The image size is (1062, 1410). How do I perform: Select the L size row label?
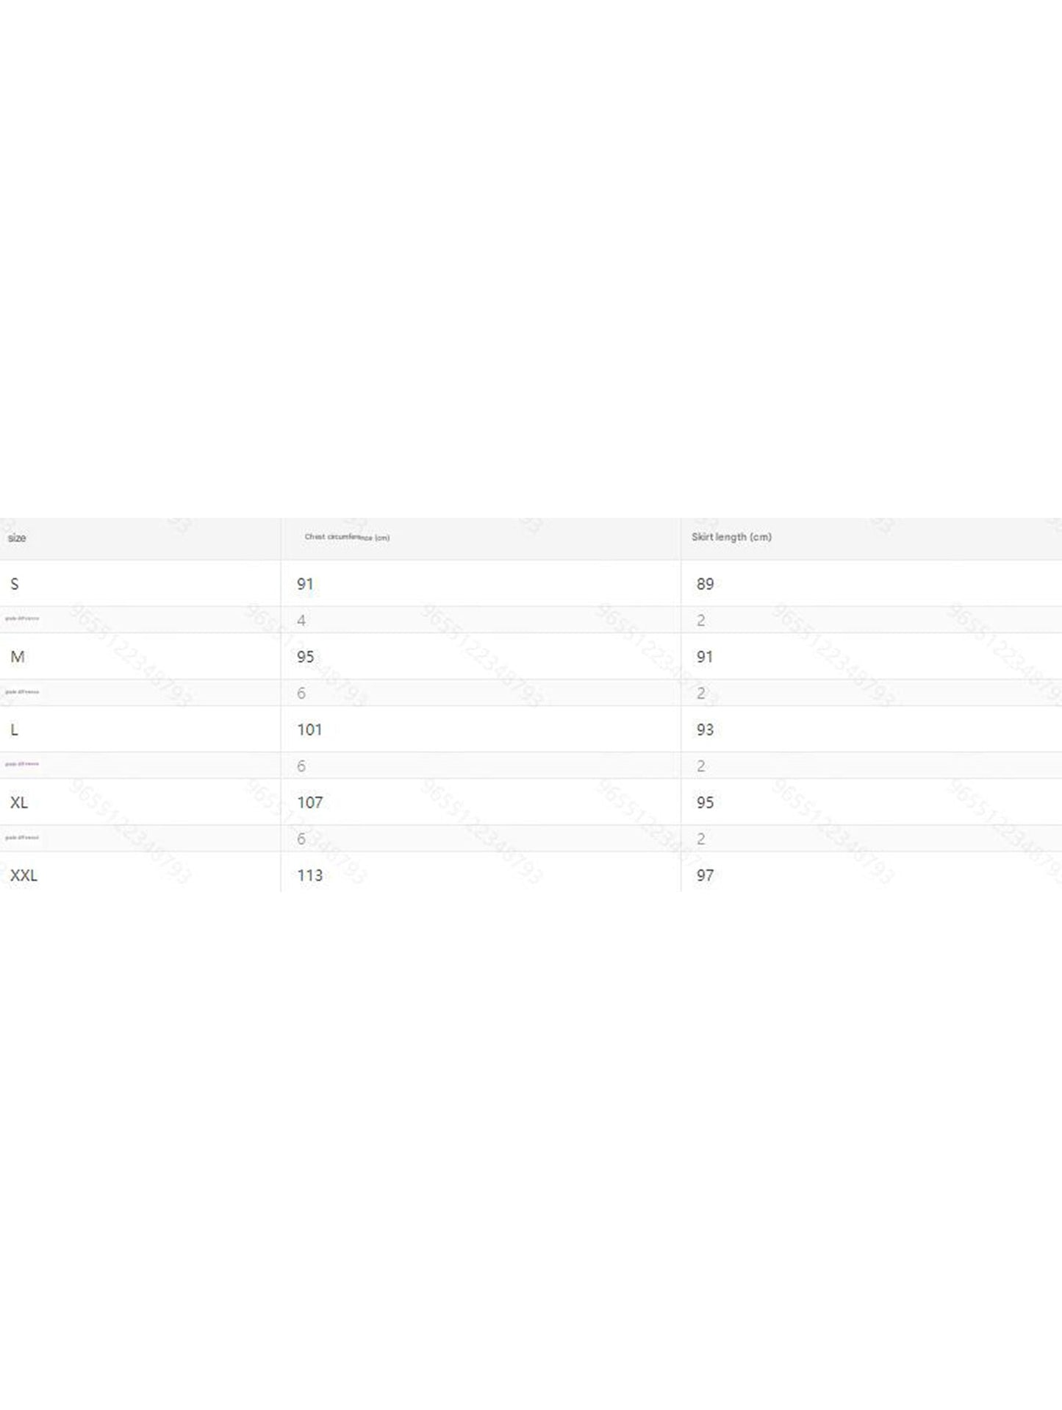click(x=15, y=730)
